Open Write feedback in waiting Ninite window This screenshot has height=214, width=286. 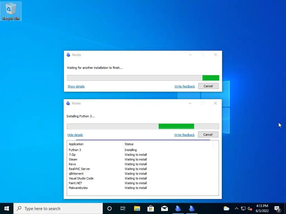tap(185, 86)
